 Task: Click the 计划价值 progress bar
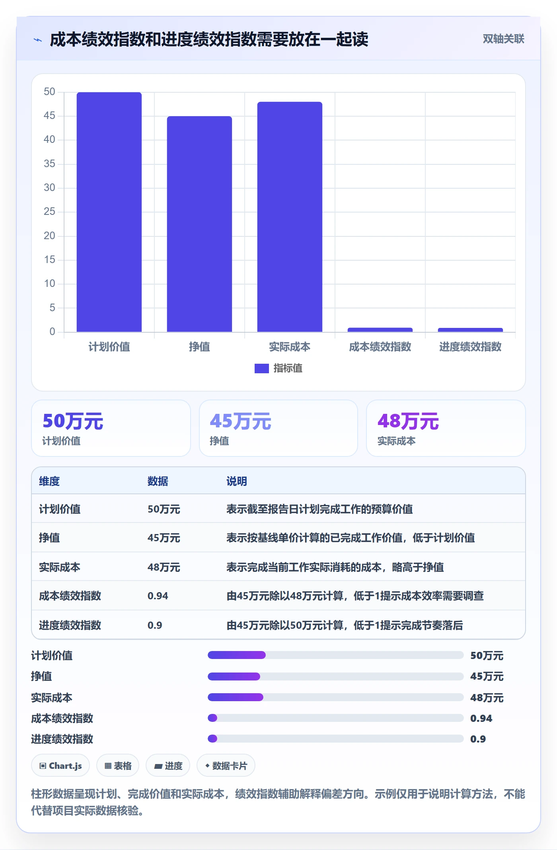click(335, 655)
